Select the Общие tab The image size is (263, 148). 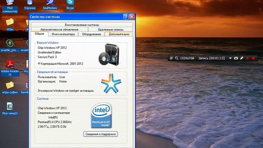pyautogui.click(x=39, y=34)
